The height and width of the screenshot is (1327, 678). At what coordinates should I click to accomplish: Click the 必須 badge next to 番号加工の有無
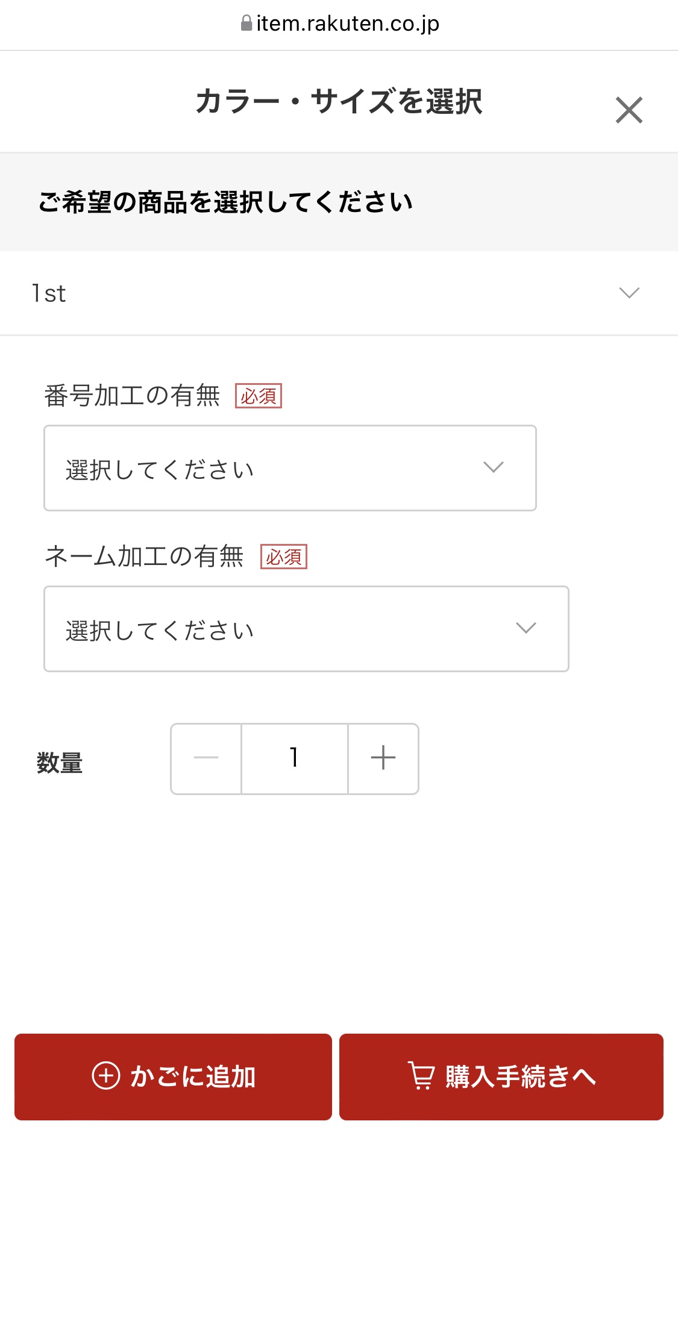point(259,396)
